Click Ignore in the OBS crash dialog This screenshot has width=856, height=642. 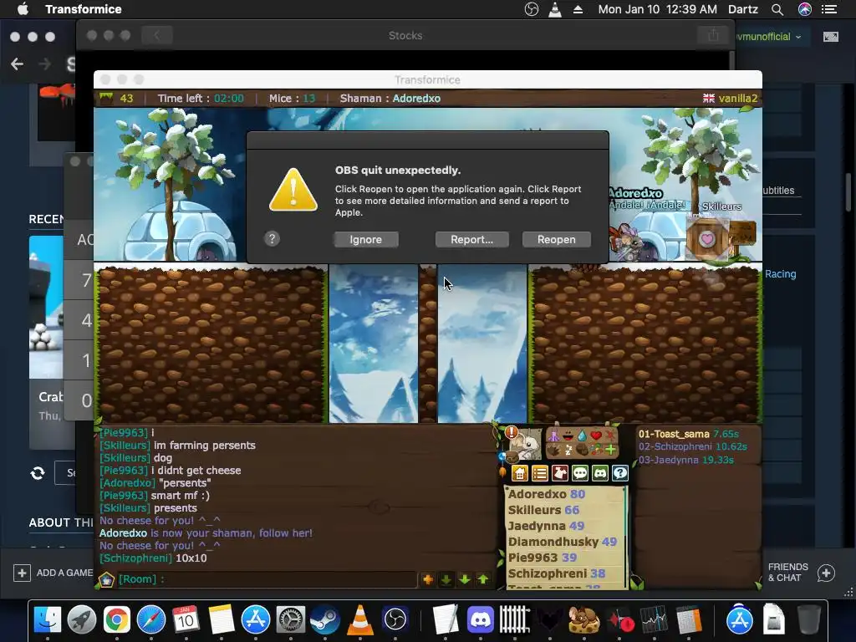pos(366,239)
